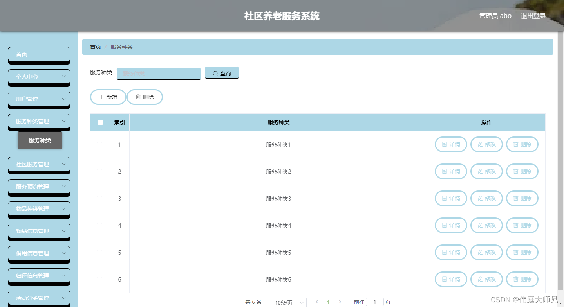Image resolution: width=564 pixels, height=307 pixels.
Task: Expand the 活动分类管理 sidebar menu
Action: tap(39, 298)
